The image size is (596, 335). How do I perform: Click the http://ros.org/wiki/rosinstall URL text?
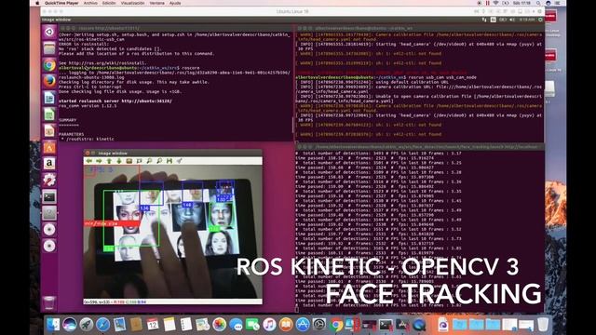pyautogui.click(x=108, y=63)
